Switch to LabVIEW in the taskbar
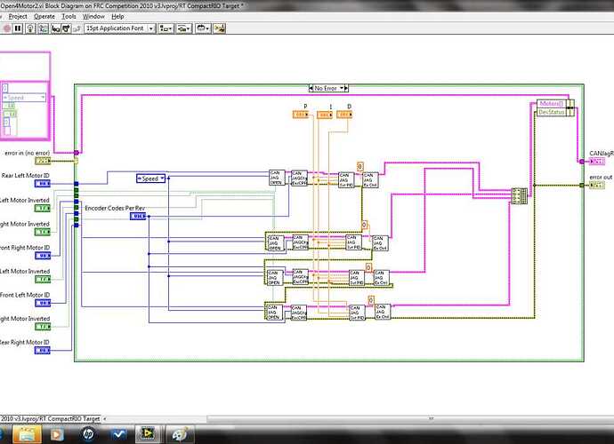The height and width of the screenshot is (444, 614). click(148, 434)
